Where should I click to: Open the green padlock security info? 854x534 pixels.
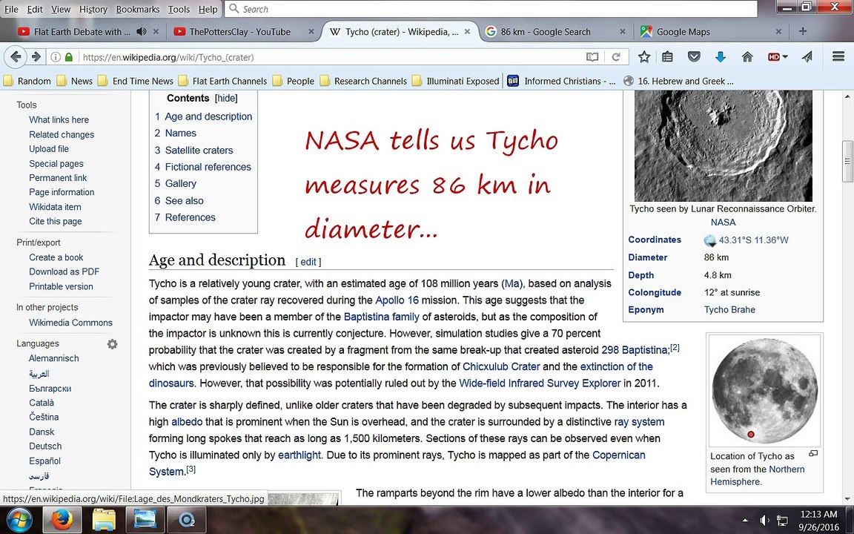tap(69, 56)
